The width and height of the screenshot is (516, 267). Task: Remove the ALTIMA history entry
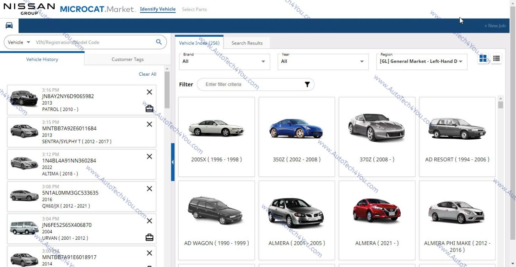tap(149, 157)
